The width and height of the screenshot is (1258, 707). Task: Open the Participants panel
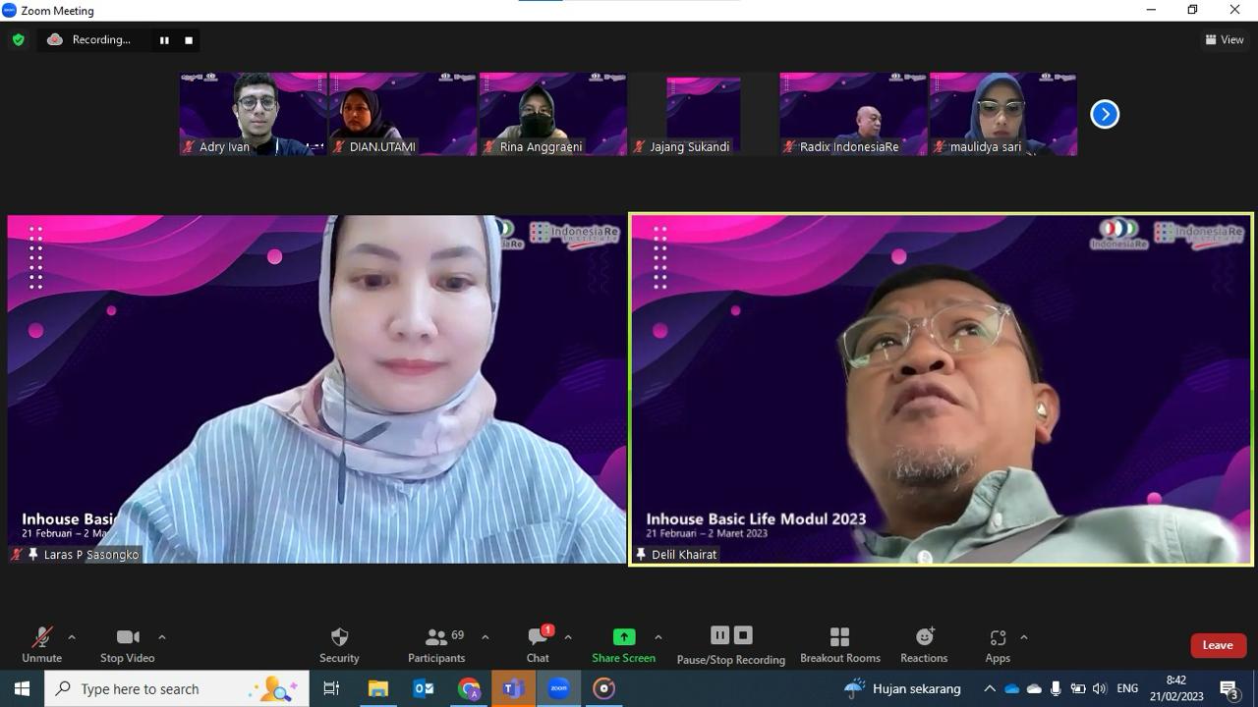(436, 645)
